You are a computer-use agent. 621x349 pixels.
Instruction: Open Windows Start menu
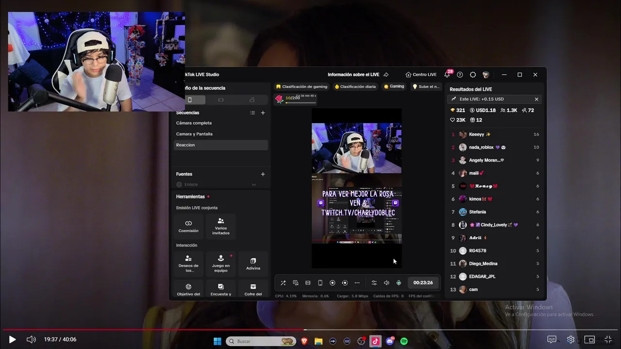(x=217, y=341)
